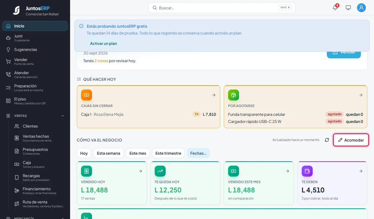374x219 pixels.
Task: Select the Este mes period tab
Action: (x=138, y=153)
